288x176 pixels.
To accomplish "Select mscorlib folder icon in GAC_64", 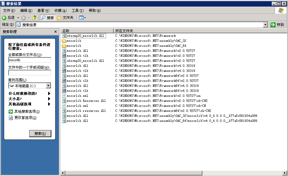I will click(64, 46).
